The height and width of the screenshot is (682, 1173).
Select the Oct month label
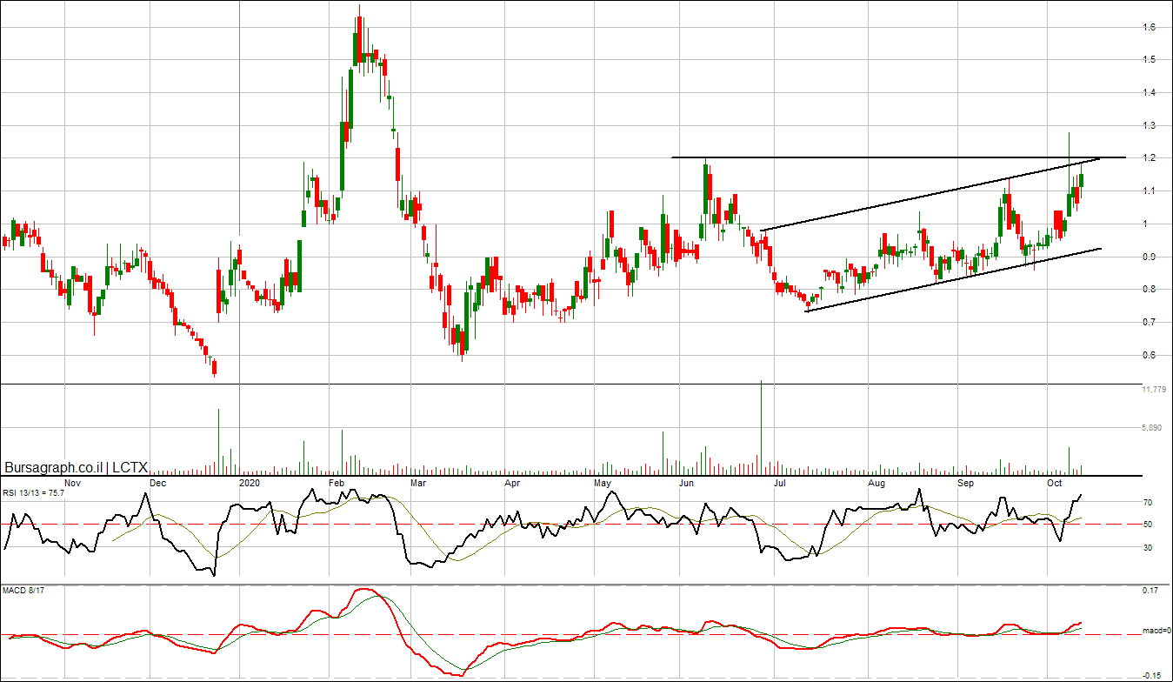pyautogui.click(x=1056, y=482)
